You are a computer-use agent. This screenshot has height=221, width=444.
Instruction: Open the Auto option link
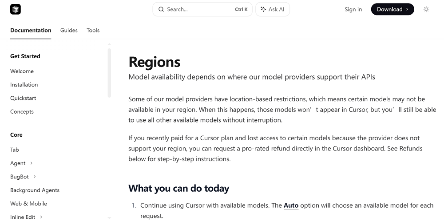[x=291, y=205]
